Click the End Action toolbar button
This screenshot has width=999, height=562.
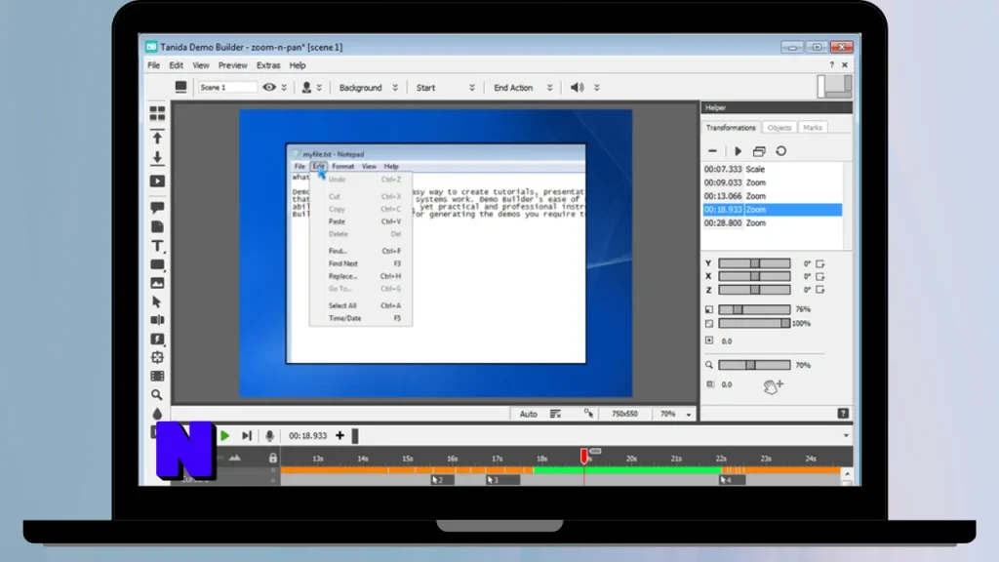pos(513,87)
